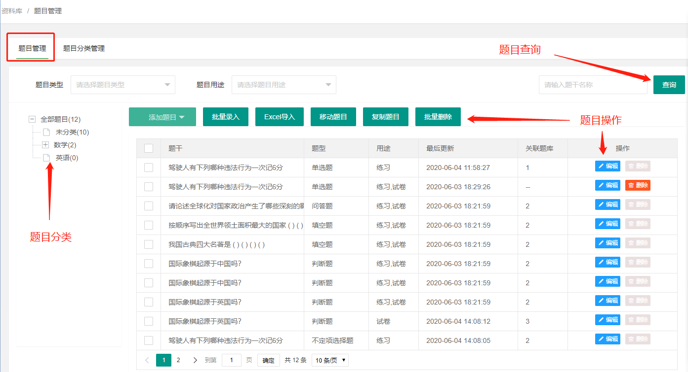Screen dimensions: 688x372
Task: Click the 请论述全球化对国家政治 question text
Action: tap(236, 206)
